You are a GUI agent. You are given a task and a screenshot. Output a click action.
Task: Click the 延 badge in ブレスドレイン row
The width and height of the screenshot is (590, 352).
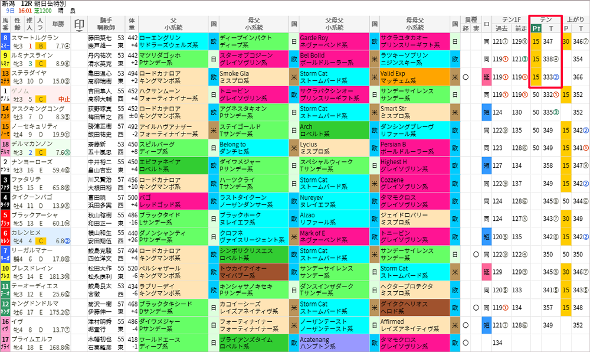pyautogui.click(x=487, y=272)
